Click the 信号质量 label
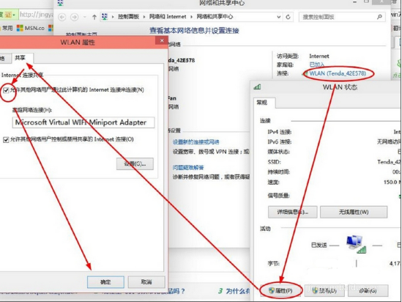Viewport: 402px width, 302px height. click(279, 196)
